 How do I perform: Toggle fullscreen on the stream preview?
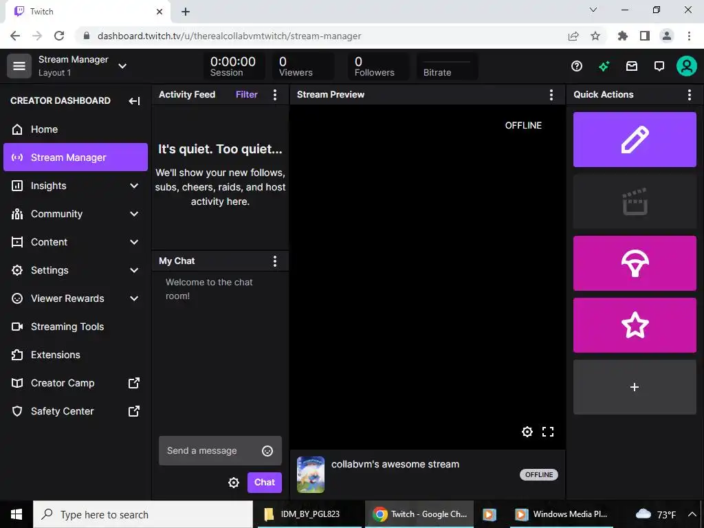click(548, 432)
